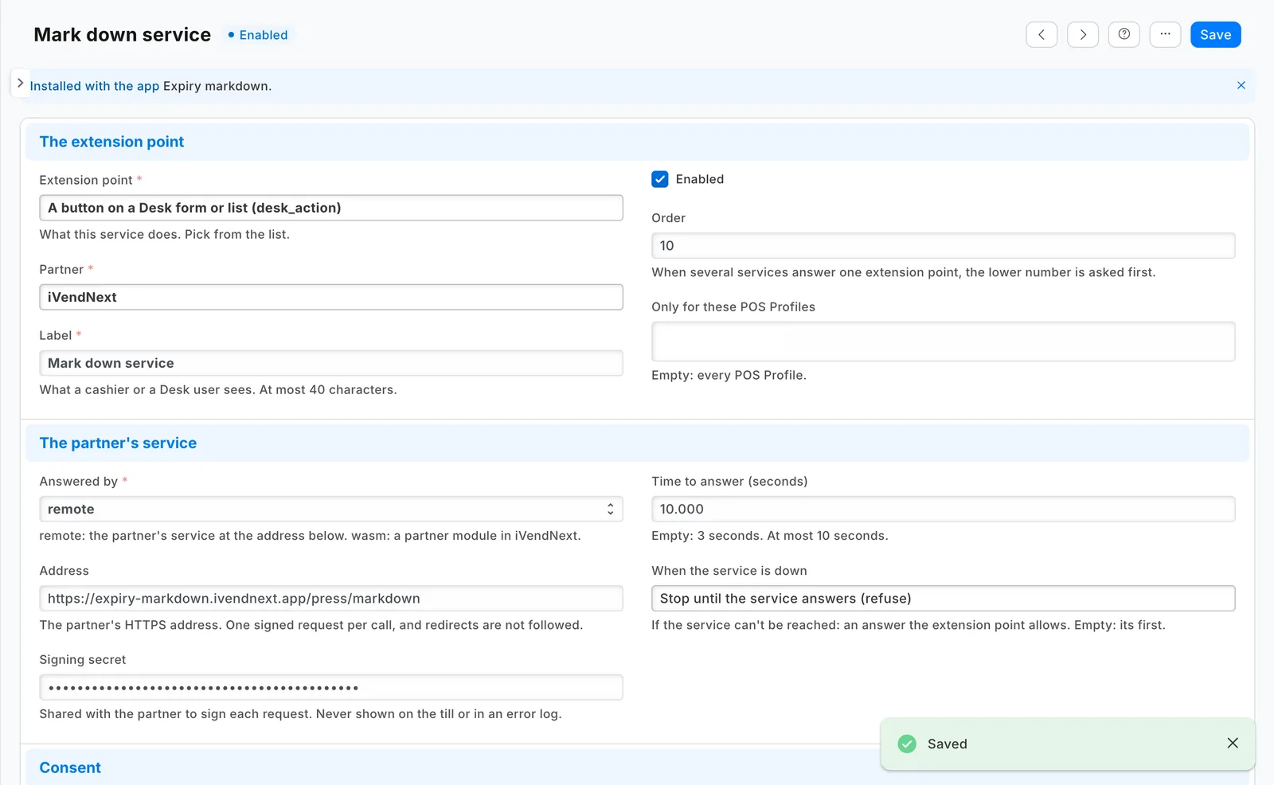
Task: Edit the Order field value 10
Action: coord(943,245)
